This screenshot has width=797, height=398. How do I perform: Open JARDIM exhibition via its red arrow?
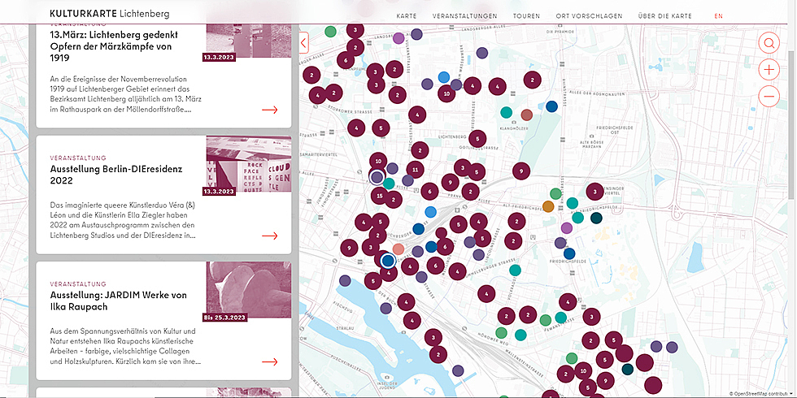pyautogui.click(x=270, y=362)
